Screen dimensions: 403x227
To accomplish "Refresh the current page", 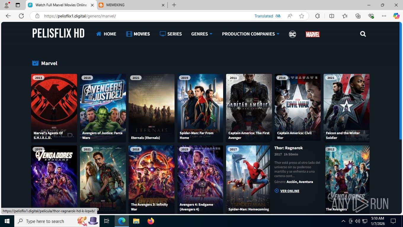I will click(21, 16).
